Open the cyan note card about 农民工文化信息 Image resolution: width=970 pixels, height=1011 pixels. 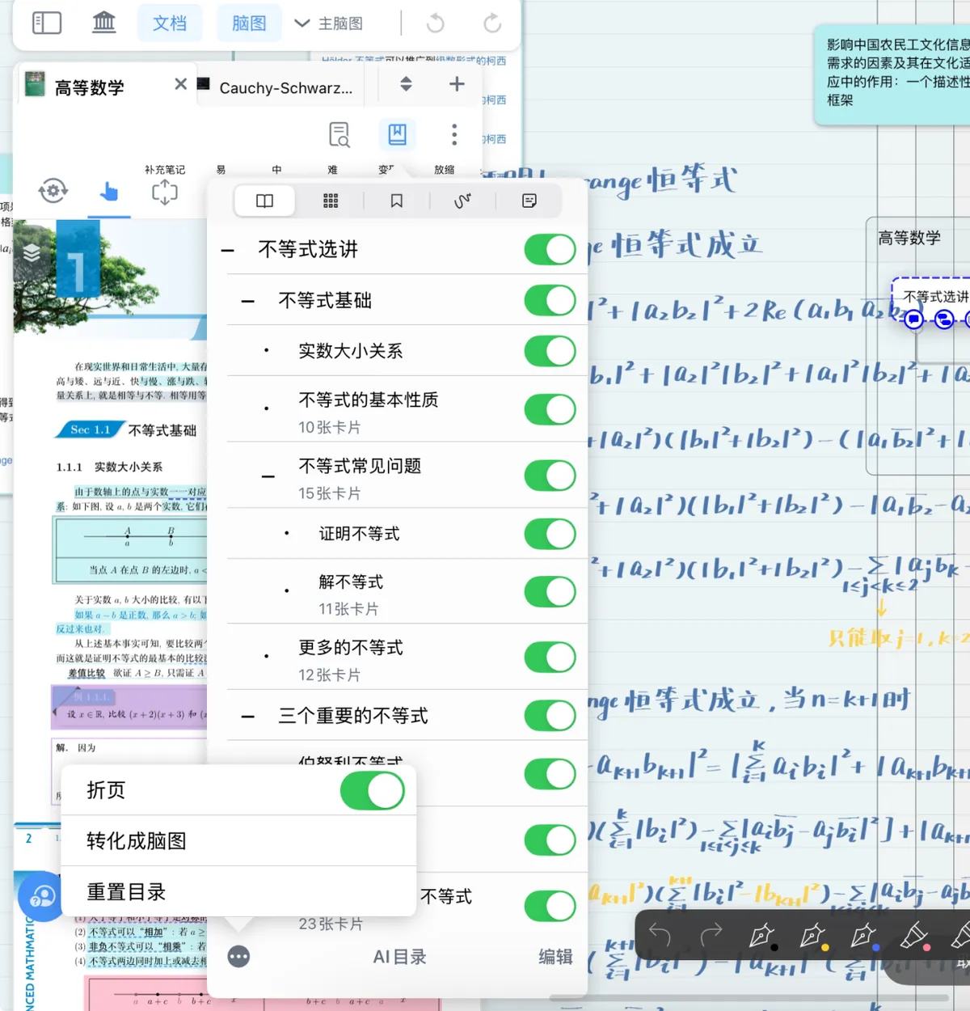[893, 73]
